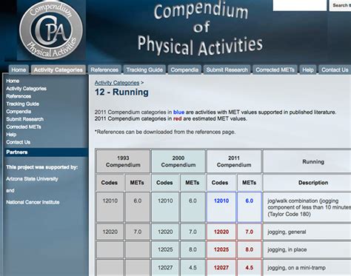
Task: Go to the Tracking Guide tab
Action: point(144,70)
